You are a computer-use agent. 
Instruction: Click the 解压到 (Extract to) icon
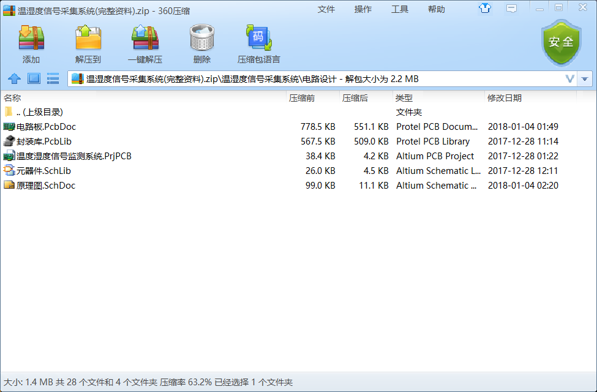pyautogui.click(x=88, y=38)
